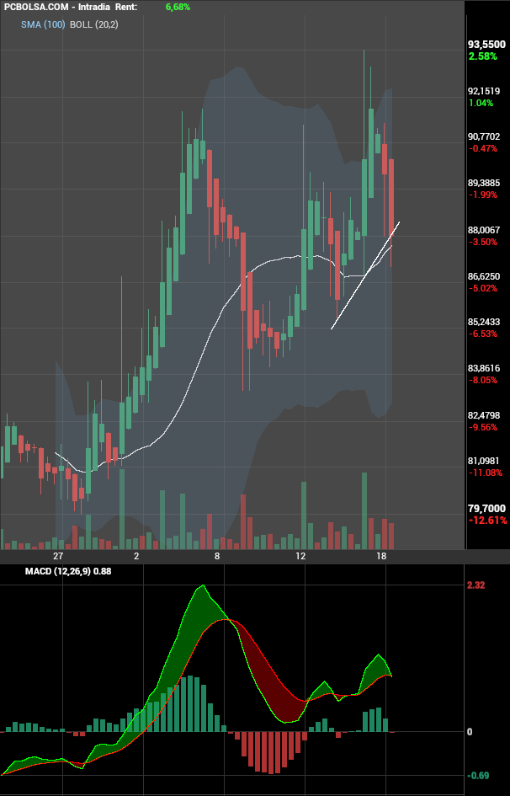Click the 81,0981 price level
Screen dimensions: 510x796
pyautogui.click(x=484, y=461)
